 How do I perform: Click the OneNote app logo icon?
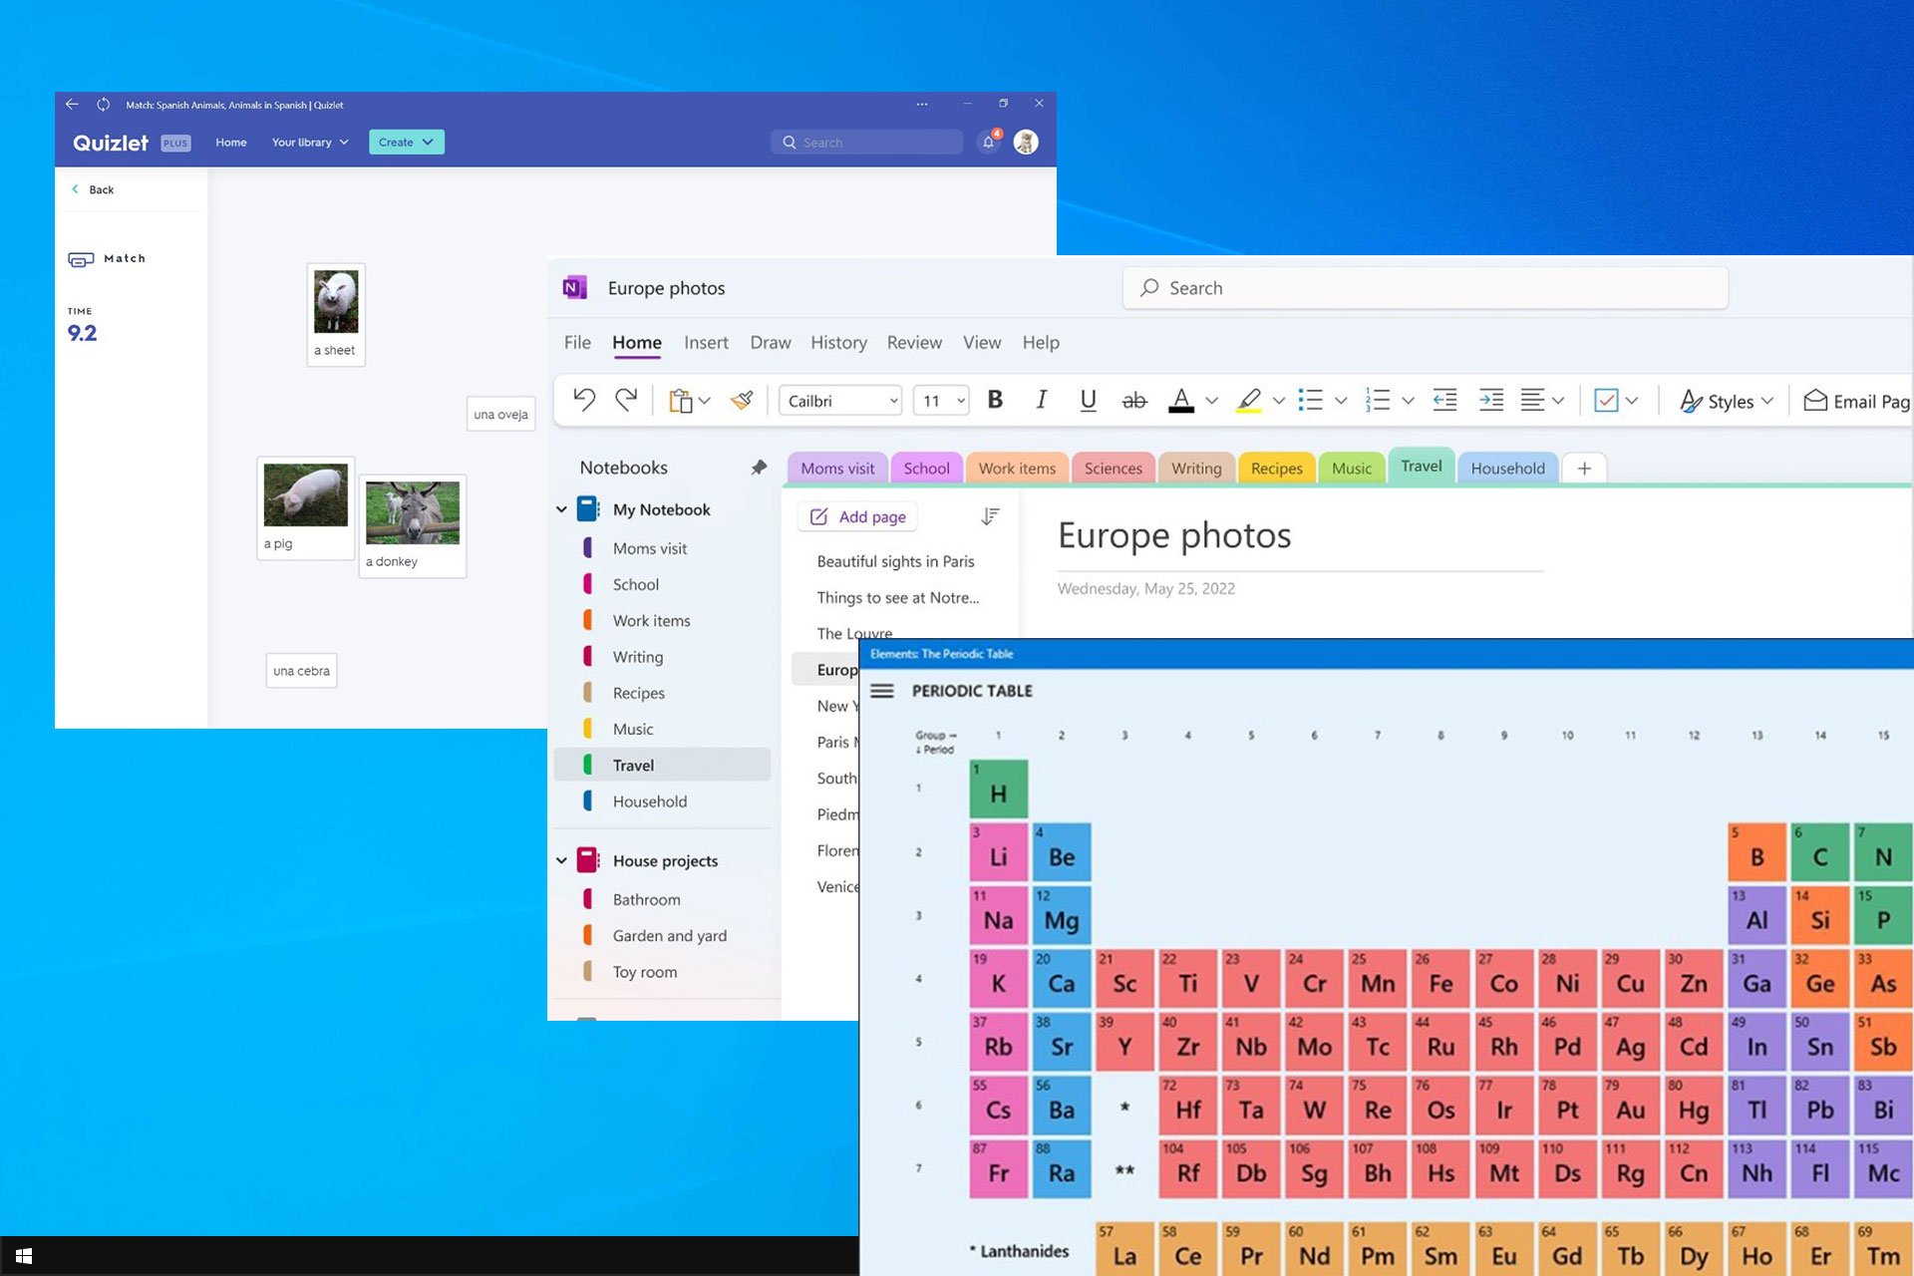coord(574,288)
